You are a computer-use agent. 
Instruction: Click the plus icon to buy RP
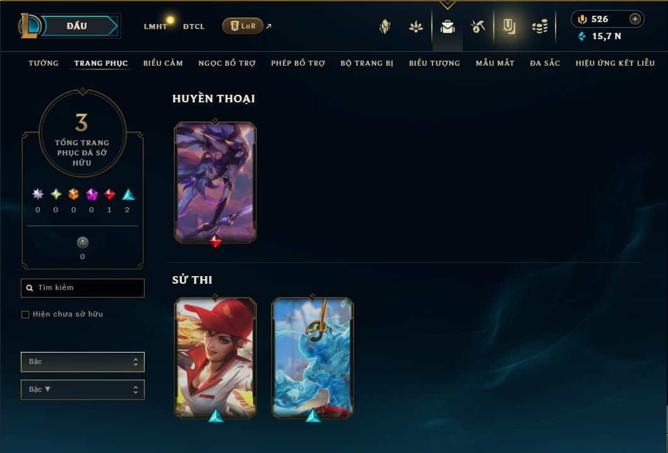point(635,19)
